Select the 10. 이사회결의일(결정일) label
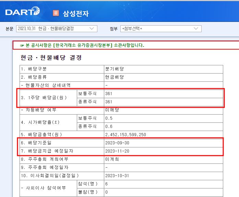The image size is (239, 197). [x=50, y=175]
